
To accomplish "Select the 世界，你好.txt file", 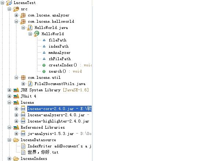I will click(x=43, y=152).
